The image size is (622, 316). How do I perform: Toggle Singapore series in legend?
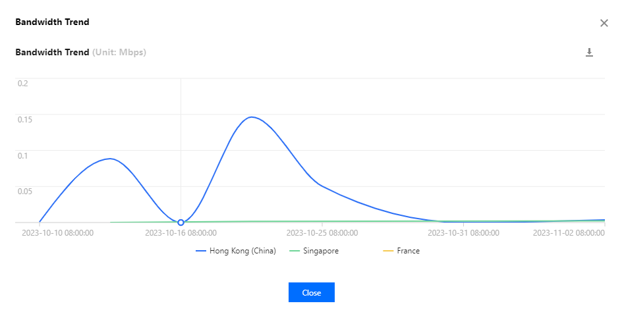click(314, 251)
